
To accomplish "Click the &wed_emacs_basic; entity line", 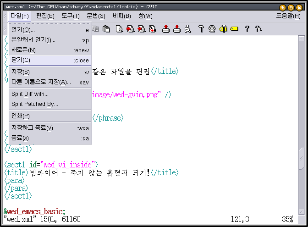I will 34,212.
